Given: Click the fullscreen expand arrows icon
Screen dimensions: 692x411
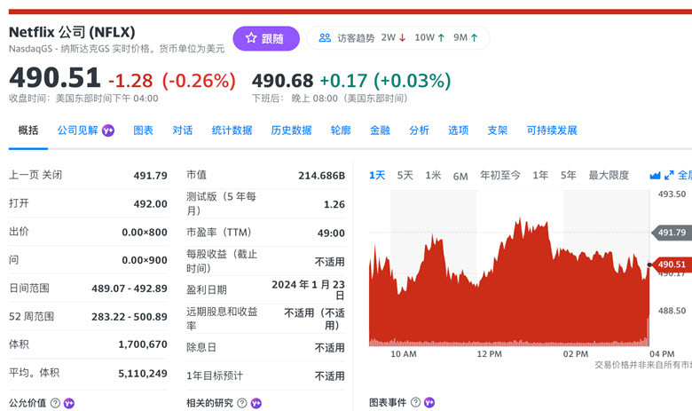Looking at the screenshot, I should (669, 176).
